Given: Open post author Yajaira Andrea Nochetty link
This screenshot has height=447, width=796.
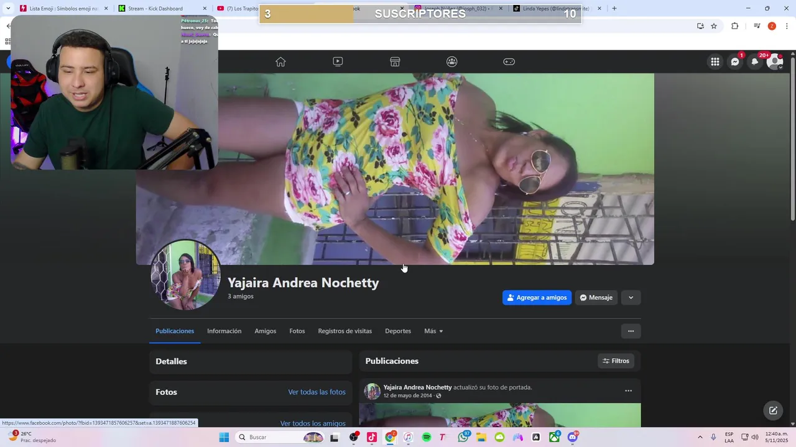Looking at the screenshot, I should (x=417, y=387).
